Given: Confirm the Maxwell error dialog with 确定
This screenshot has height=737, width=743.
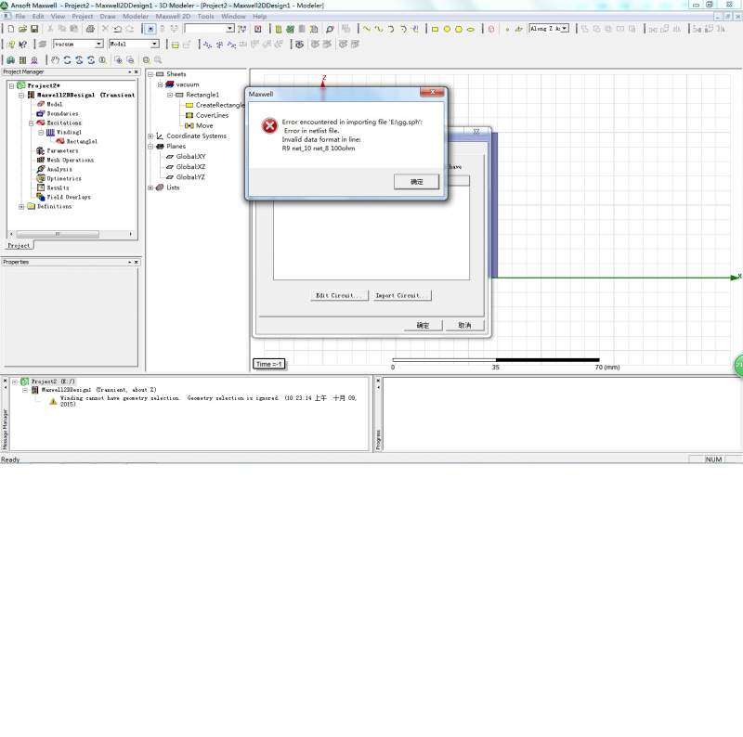Looking at the screenshot, I should tap(416, 182).
